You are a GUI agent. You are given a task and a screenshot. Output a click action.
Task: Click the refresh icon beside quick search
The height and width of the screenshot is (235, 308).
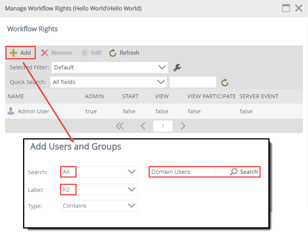point(224,82)
